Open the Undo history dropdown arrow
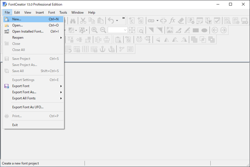This screenshot has height=167, width=250. pyautogui.click(x=117, y=21)
